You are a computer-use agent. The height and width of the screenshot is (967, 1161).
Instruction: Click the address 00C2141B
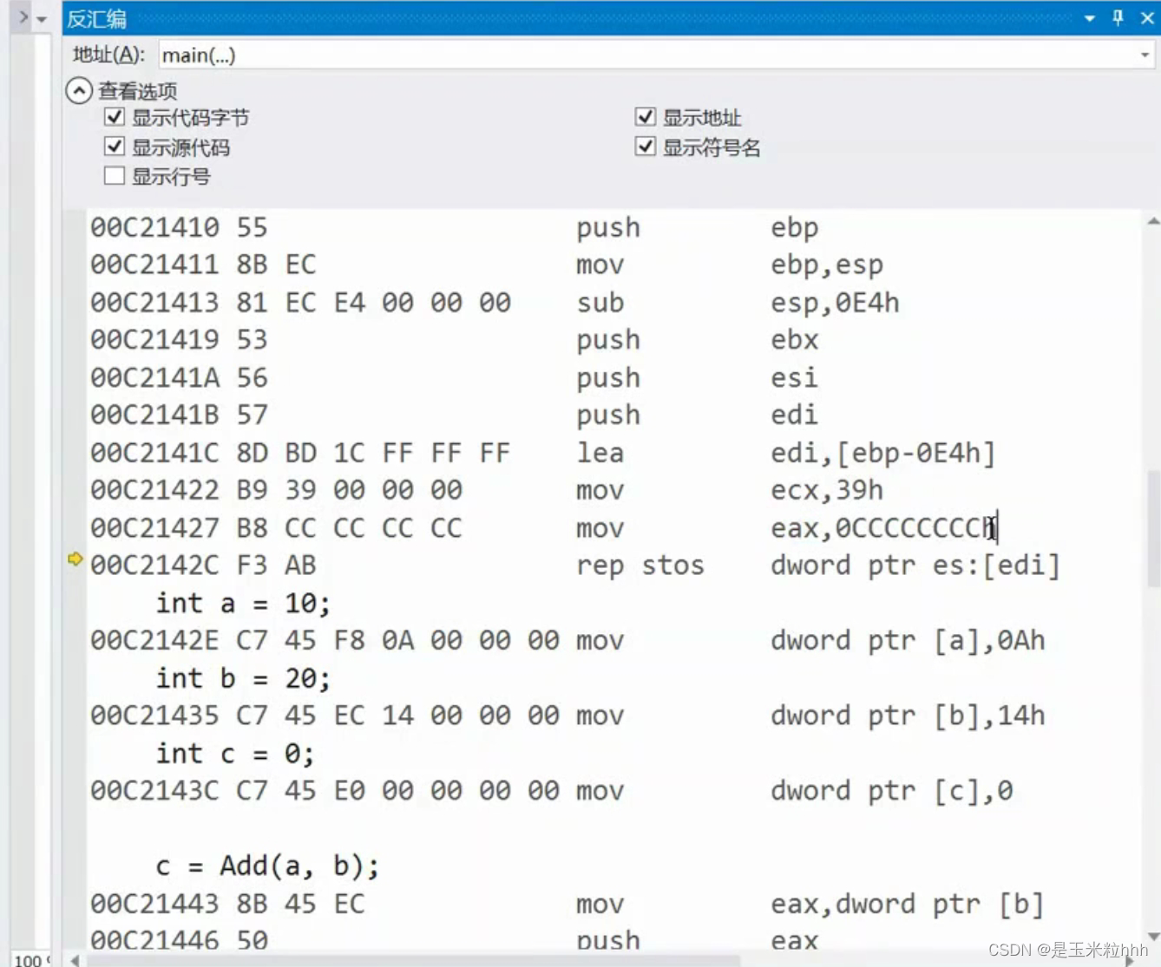coord(154,415)
